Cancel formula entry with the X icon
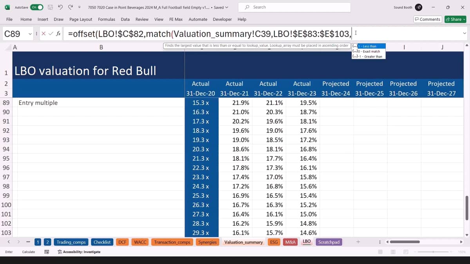This screenshot has width=470, height=264. tap(43, 34)
